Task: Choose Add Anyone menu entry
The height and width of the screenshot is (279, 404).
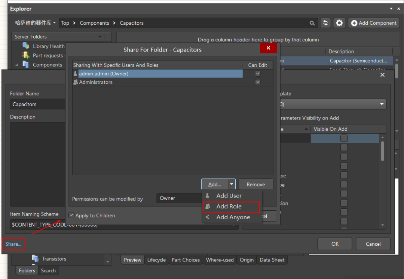Action: tap(232, 217)
